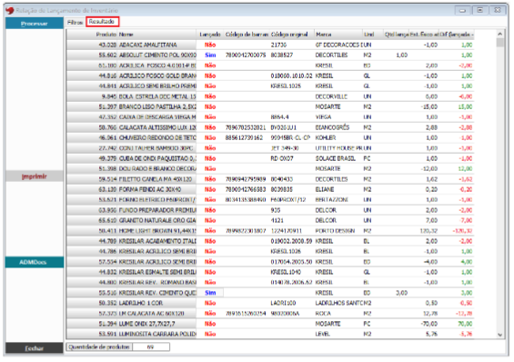Sort by the Nome column header
Image resolution: width=514 pixels, height=362 pixels.
click(x=157, y=35)
